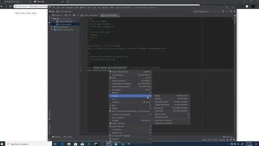
Task: Select Compare with Clipboard entry
Action: pos(130,136)
